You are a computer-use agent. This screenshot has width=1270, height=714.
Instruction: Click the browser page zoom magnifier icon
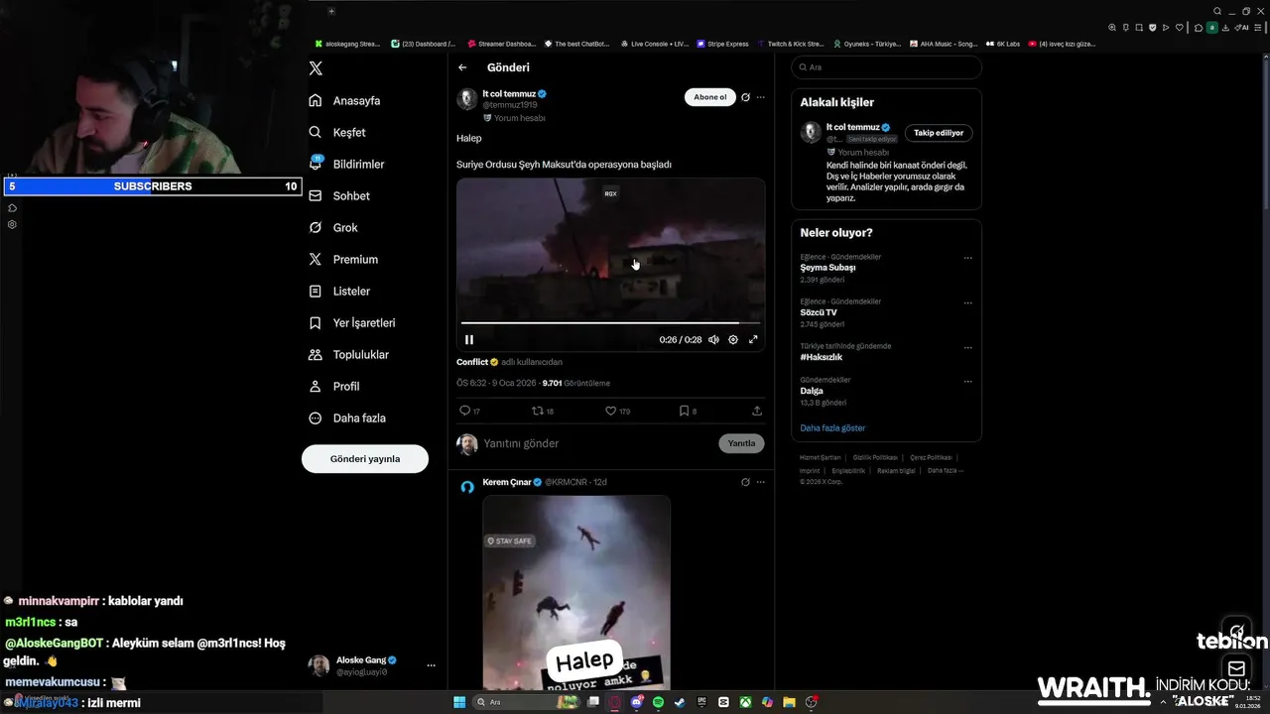[x=1113, y=28]
